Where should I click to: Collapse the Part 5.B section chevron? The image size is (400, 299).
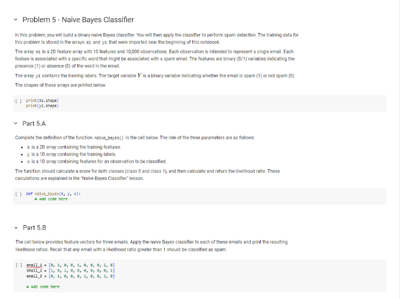coord(16,228)
